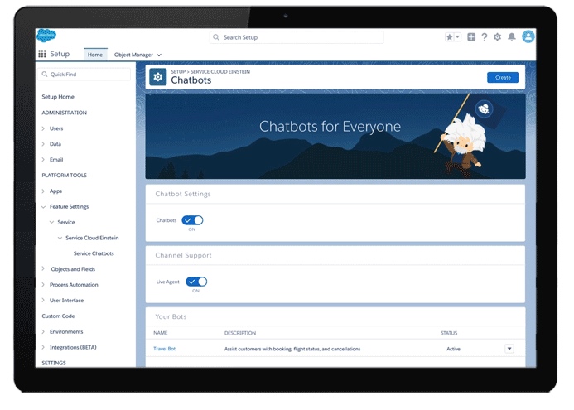Collapse the Service tree node
Image resolution: width=574 pixels, height=410 pixels.
coord(51,222)
